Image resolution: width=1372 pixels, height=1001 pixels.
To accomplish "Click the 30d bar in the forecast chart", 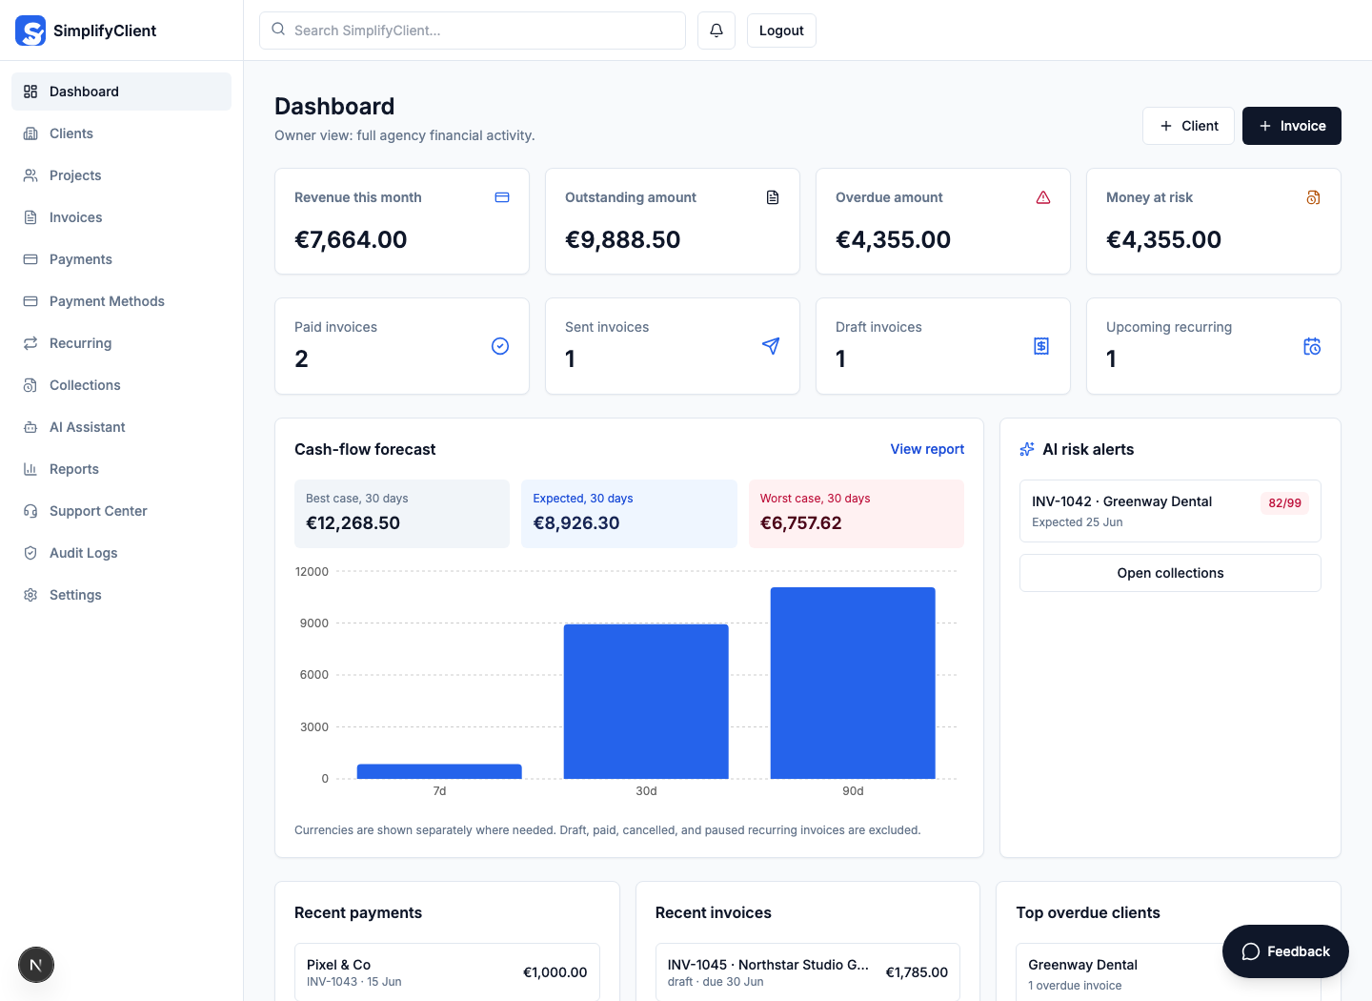I will tap(646, 702).
